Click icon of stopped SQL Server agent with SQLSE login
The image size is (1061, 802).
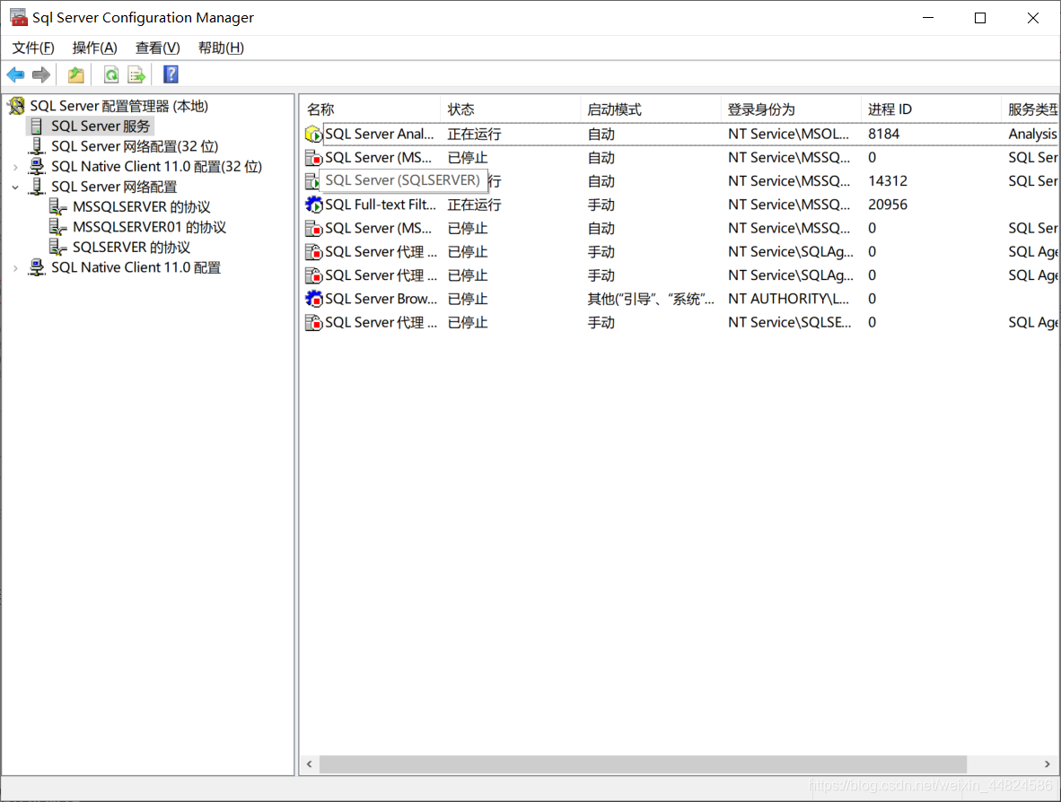pyautogui.click(x=313, y=322)
